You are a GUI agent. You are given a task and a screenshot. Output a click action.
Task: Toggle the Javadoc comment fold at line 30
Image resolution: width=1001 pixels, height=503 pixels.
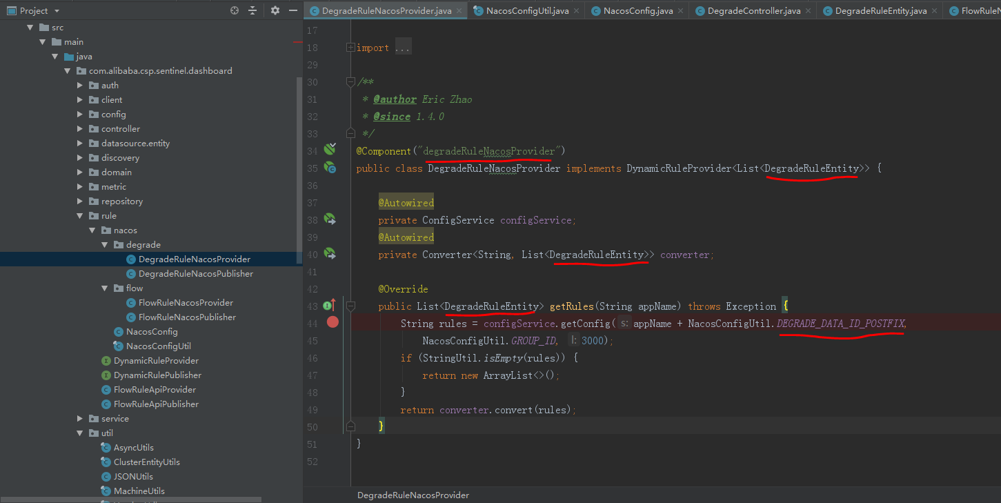(x=350, y=82)
